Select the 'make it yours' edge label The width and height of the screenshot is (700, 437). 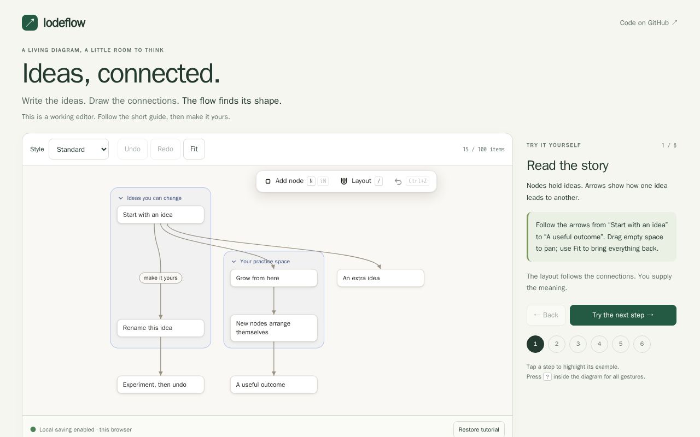(161, 278)
